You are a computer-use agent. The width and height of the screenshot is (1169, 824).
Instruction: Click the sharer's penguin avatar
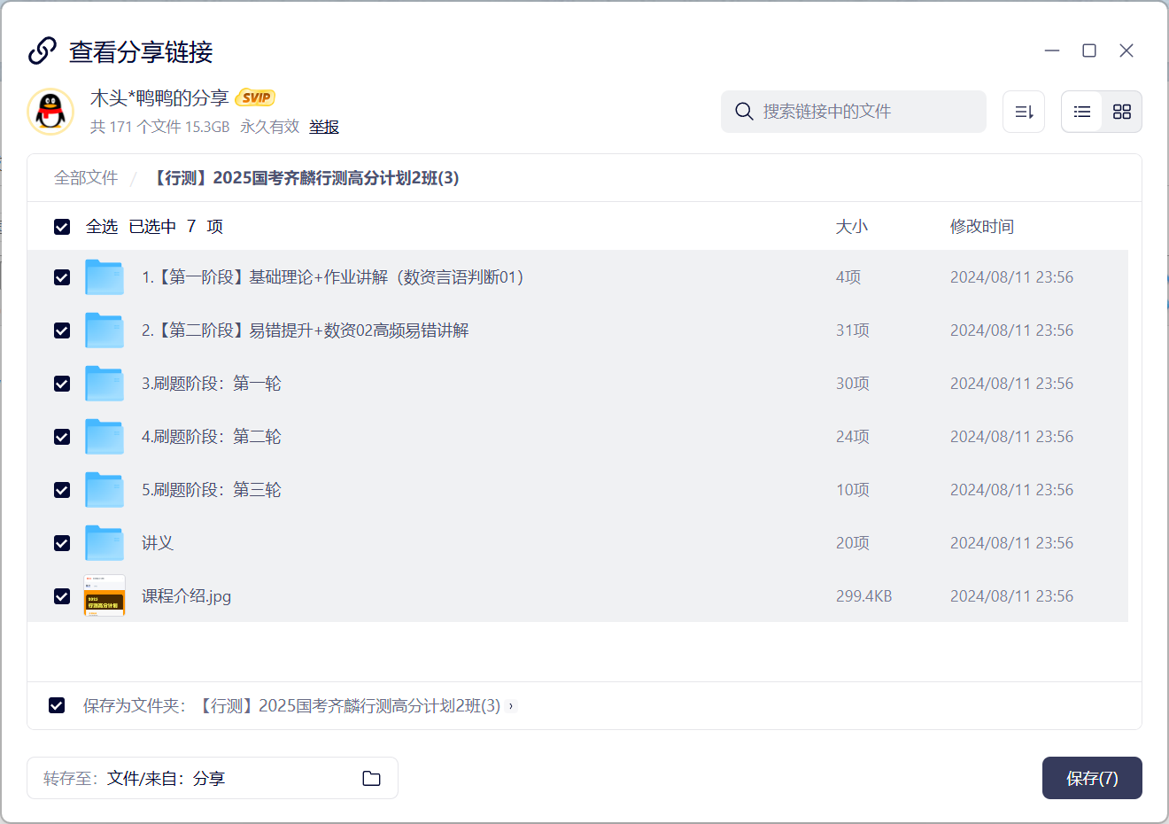click(50, 112)
